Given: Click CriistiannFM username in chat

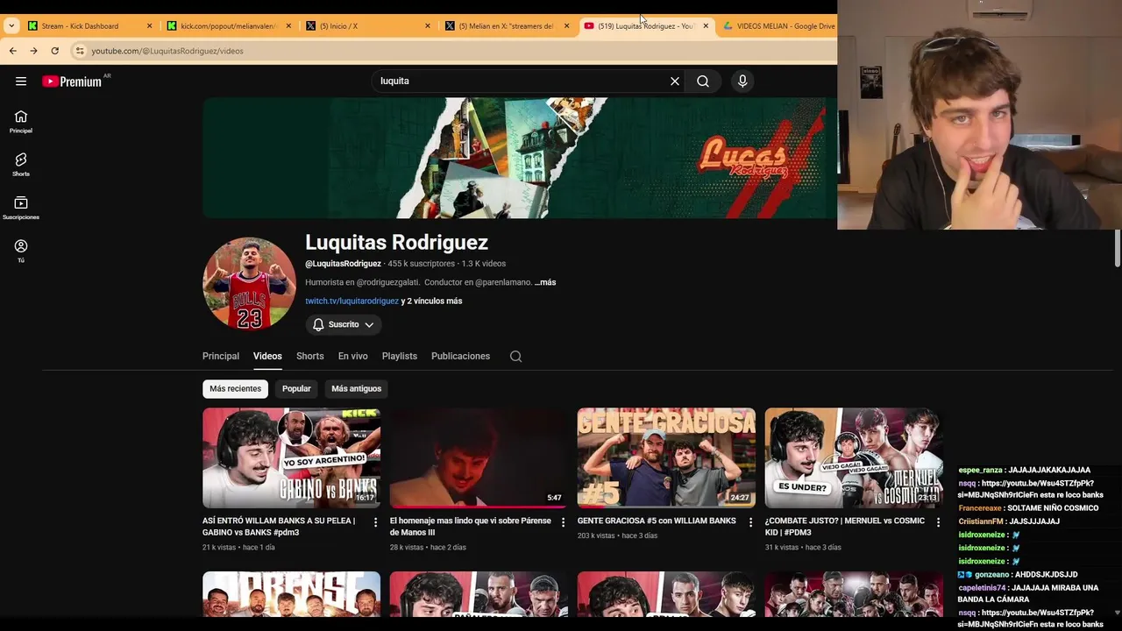Looking at the screenshot, I should pos(981,521).
